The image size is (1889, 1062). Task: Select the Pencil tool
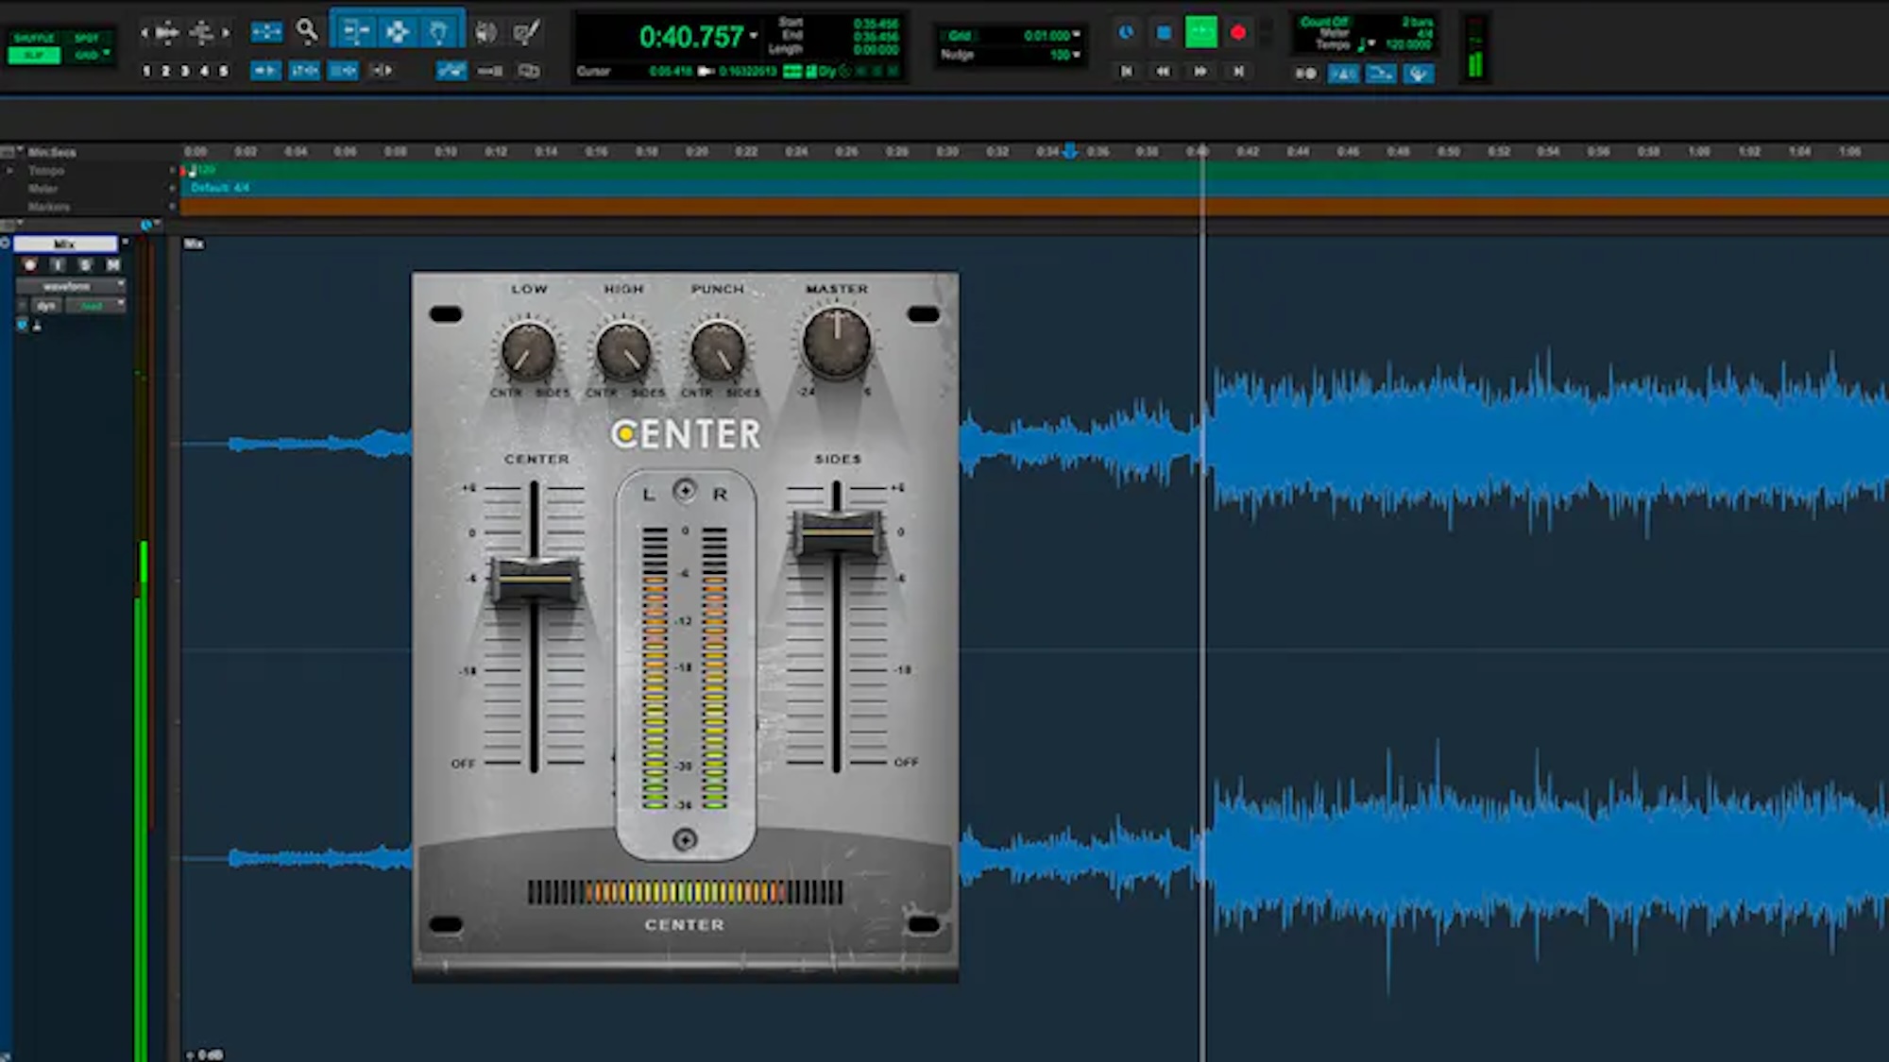pyautogui.click(x=526, y=33)
